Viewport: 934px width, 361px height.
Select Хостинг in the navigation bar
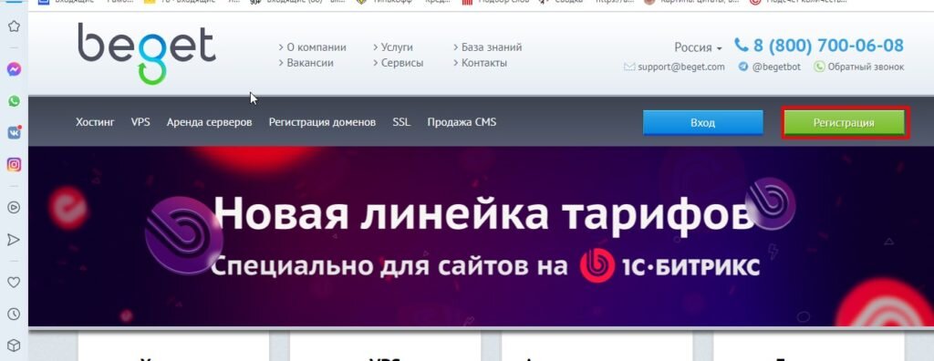coord(95,122)
